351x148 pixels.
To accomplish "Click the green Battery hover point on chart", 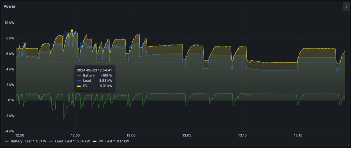I will click(x=72, y=102).
